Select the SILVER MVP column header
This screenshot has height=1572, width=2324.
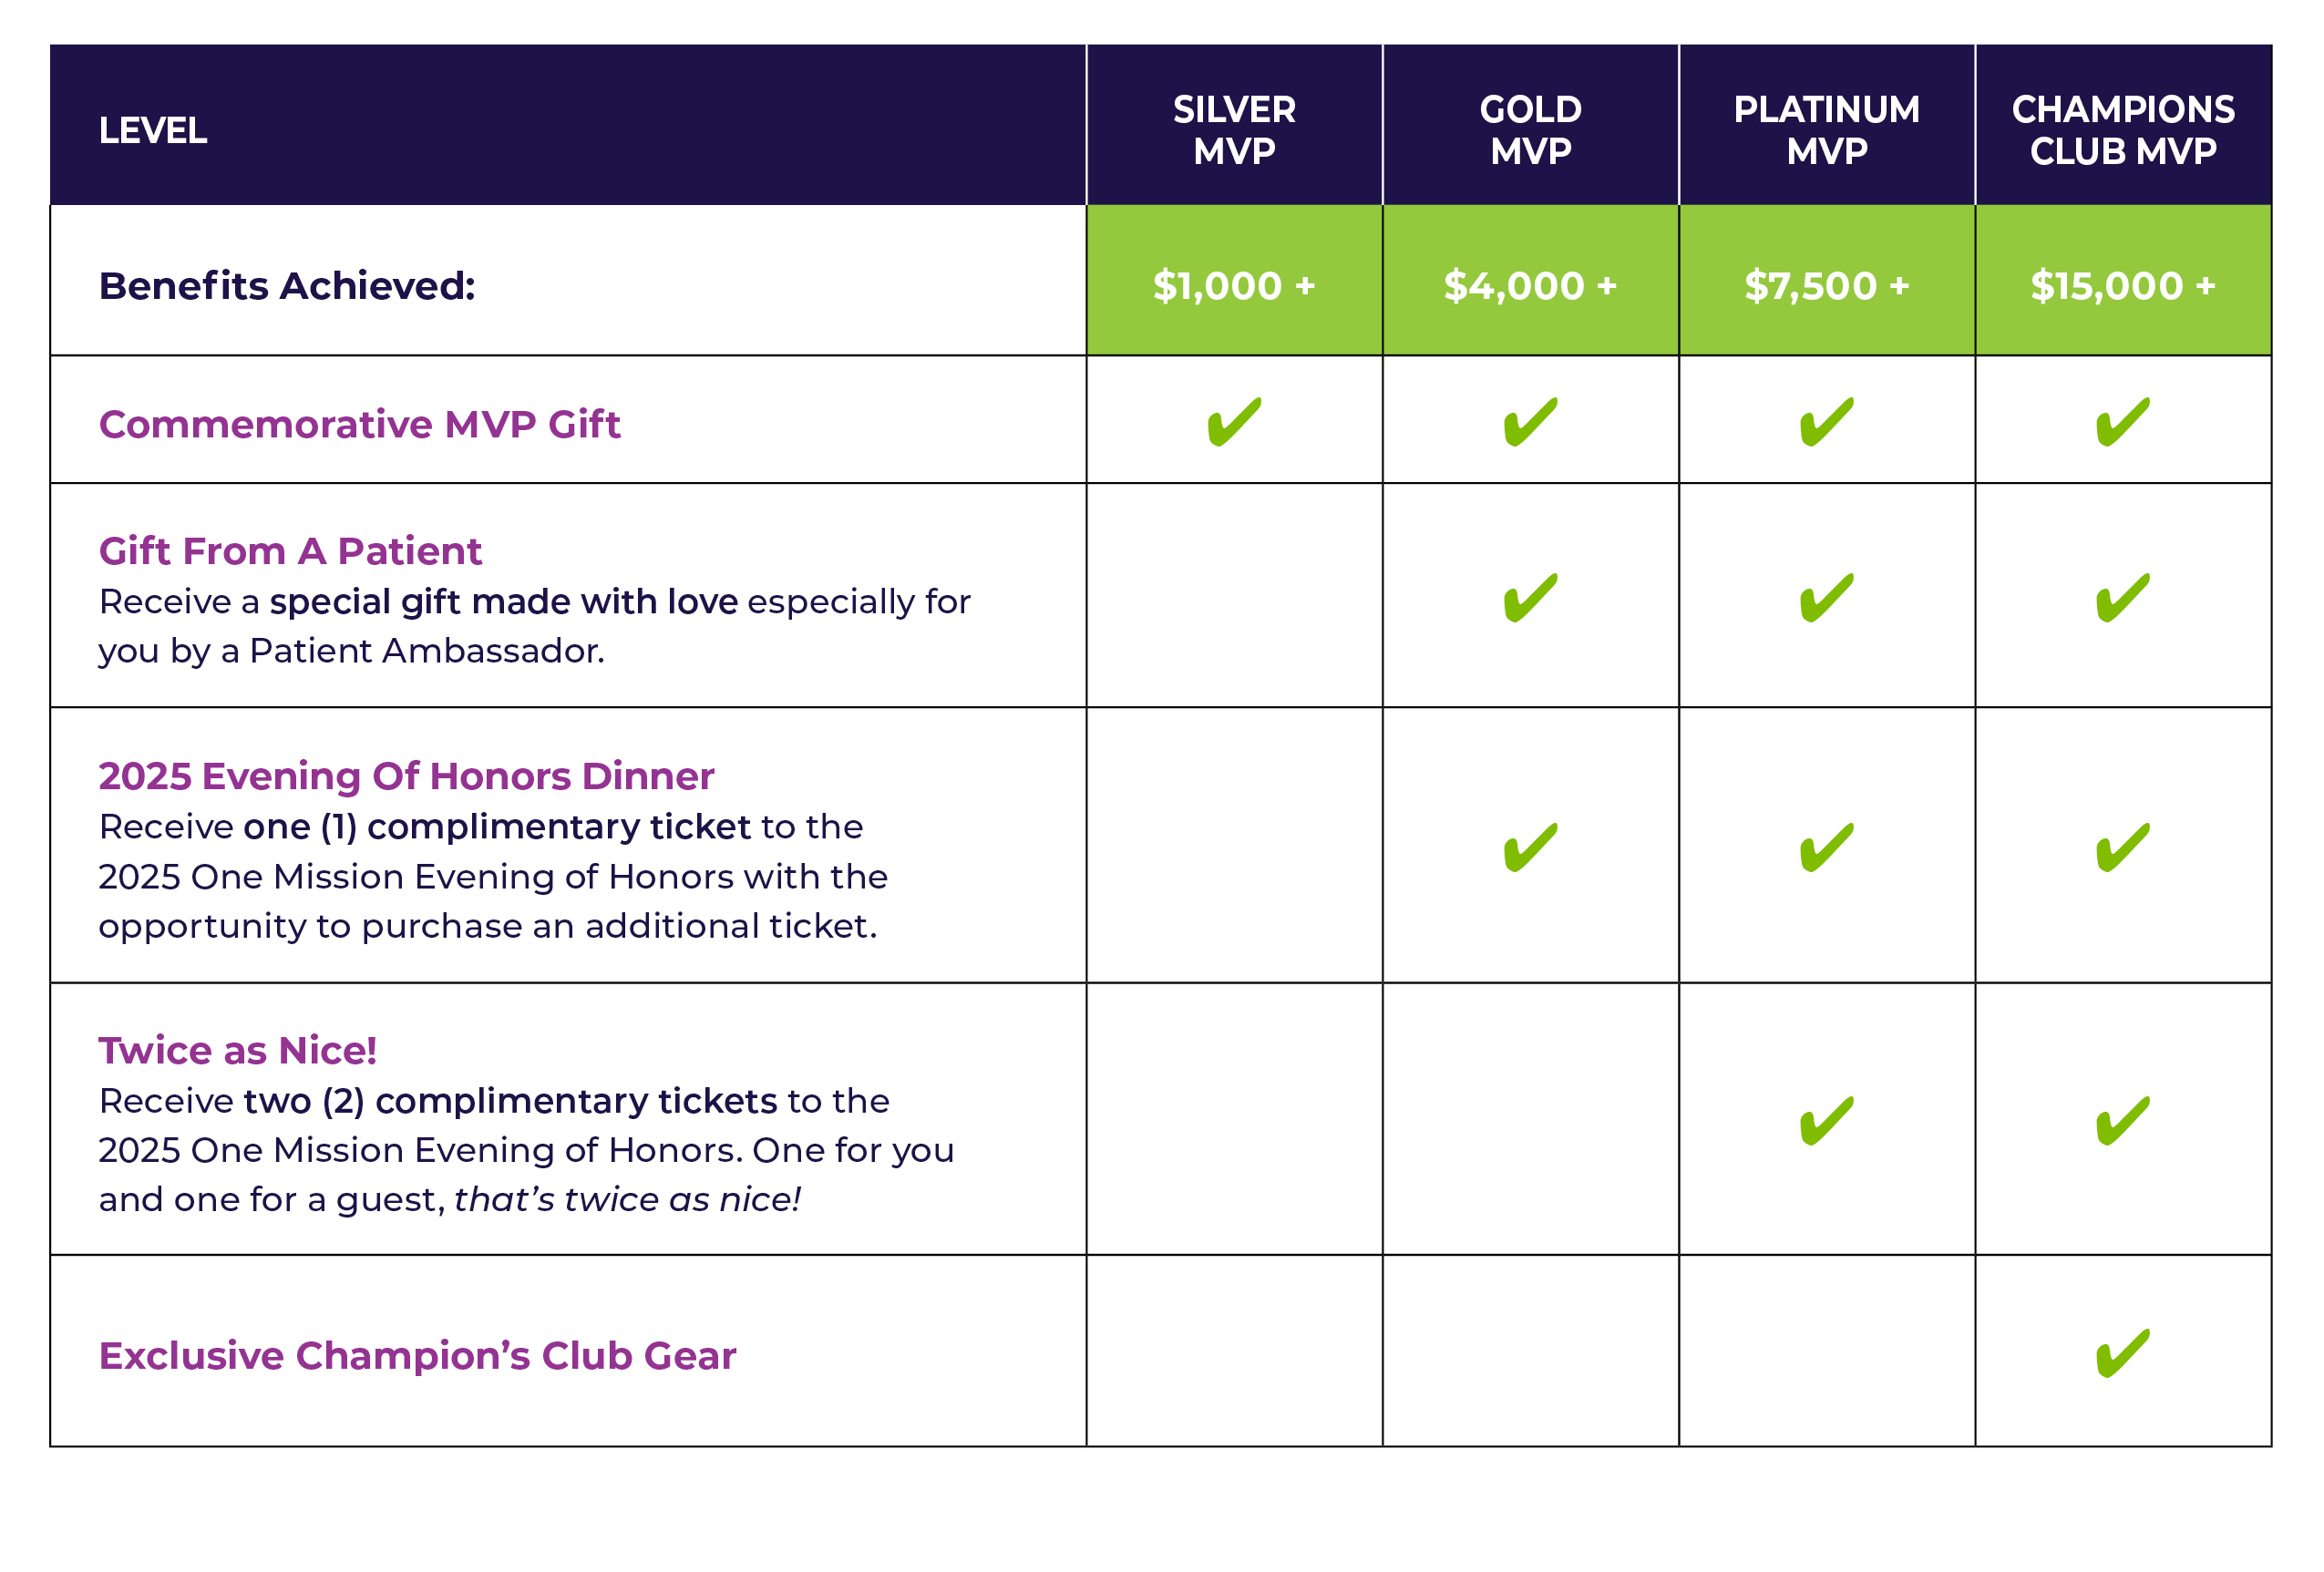click(1234, 130)
